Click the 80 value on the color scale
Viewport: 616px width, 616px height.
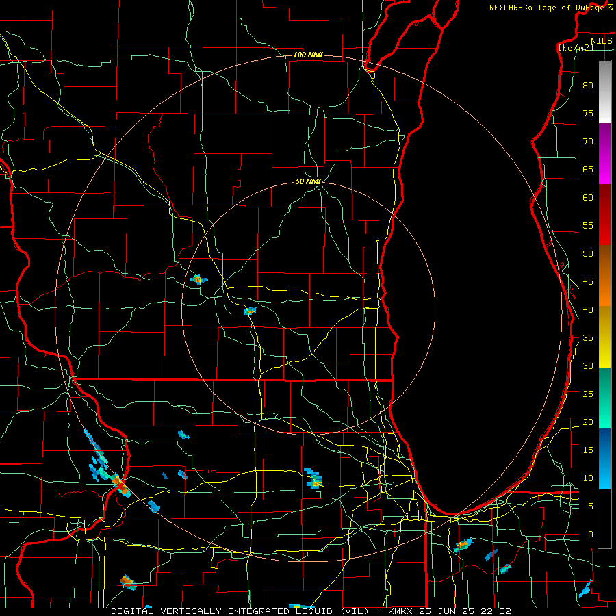coord(588,86)
